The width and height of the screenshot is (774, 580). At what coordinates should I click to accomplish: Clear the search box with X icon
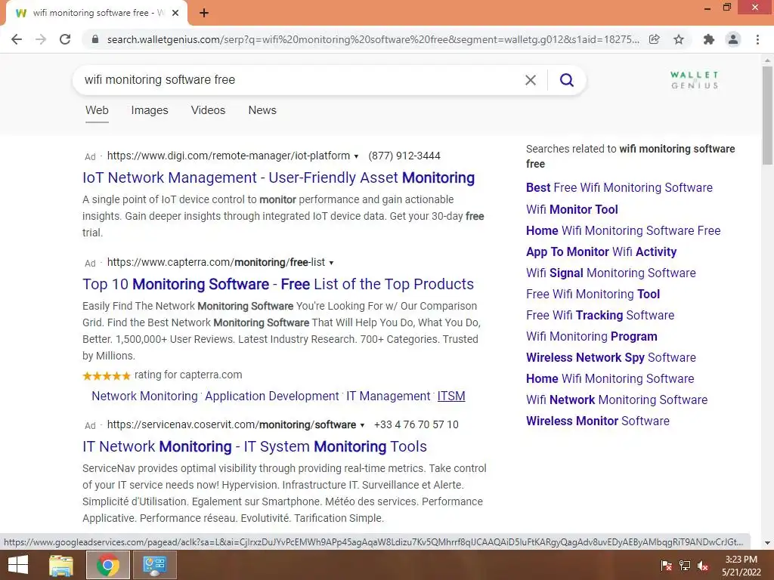pyautogui.click(x=530, y=80)
